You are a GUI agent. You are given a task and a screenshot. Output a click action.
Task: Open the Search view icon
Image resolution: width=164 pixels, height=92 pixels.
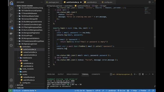11,9
